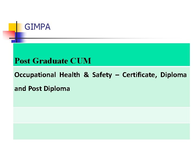Click Diploma at end of first line
The height and width of the screenshot is (146, 195).
click(174, 75)
